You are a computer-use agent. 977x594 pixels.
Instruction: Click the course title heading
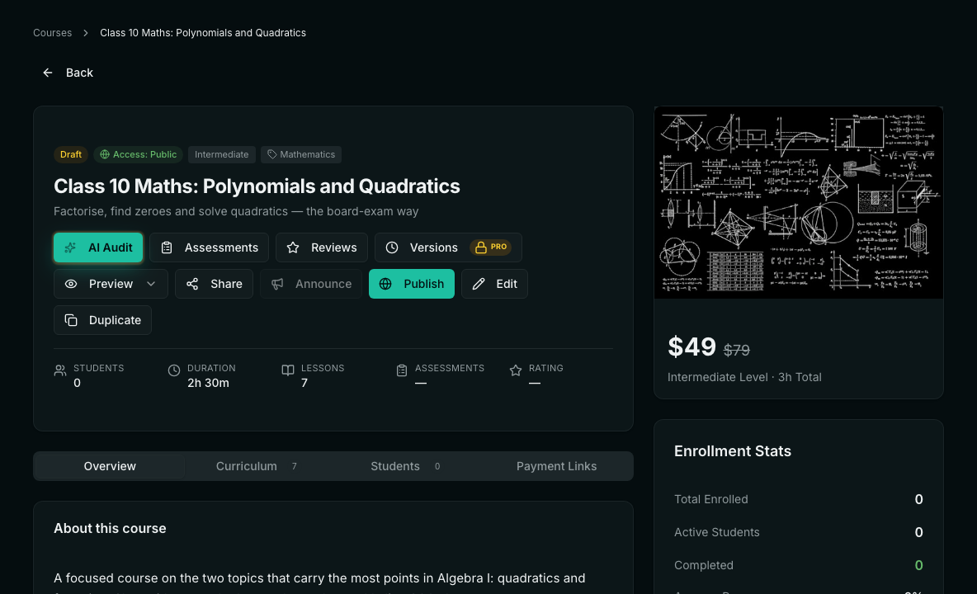[x=257, y=186]
